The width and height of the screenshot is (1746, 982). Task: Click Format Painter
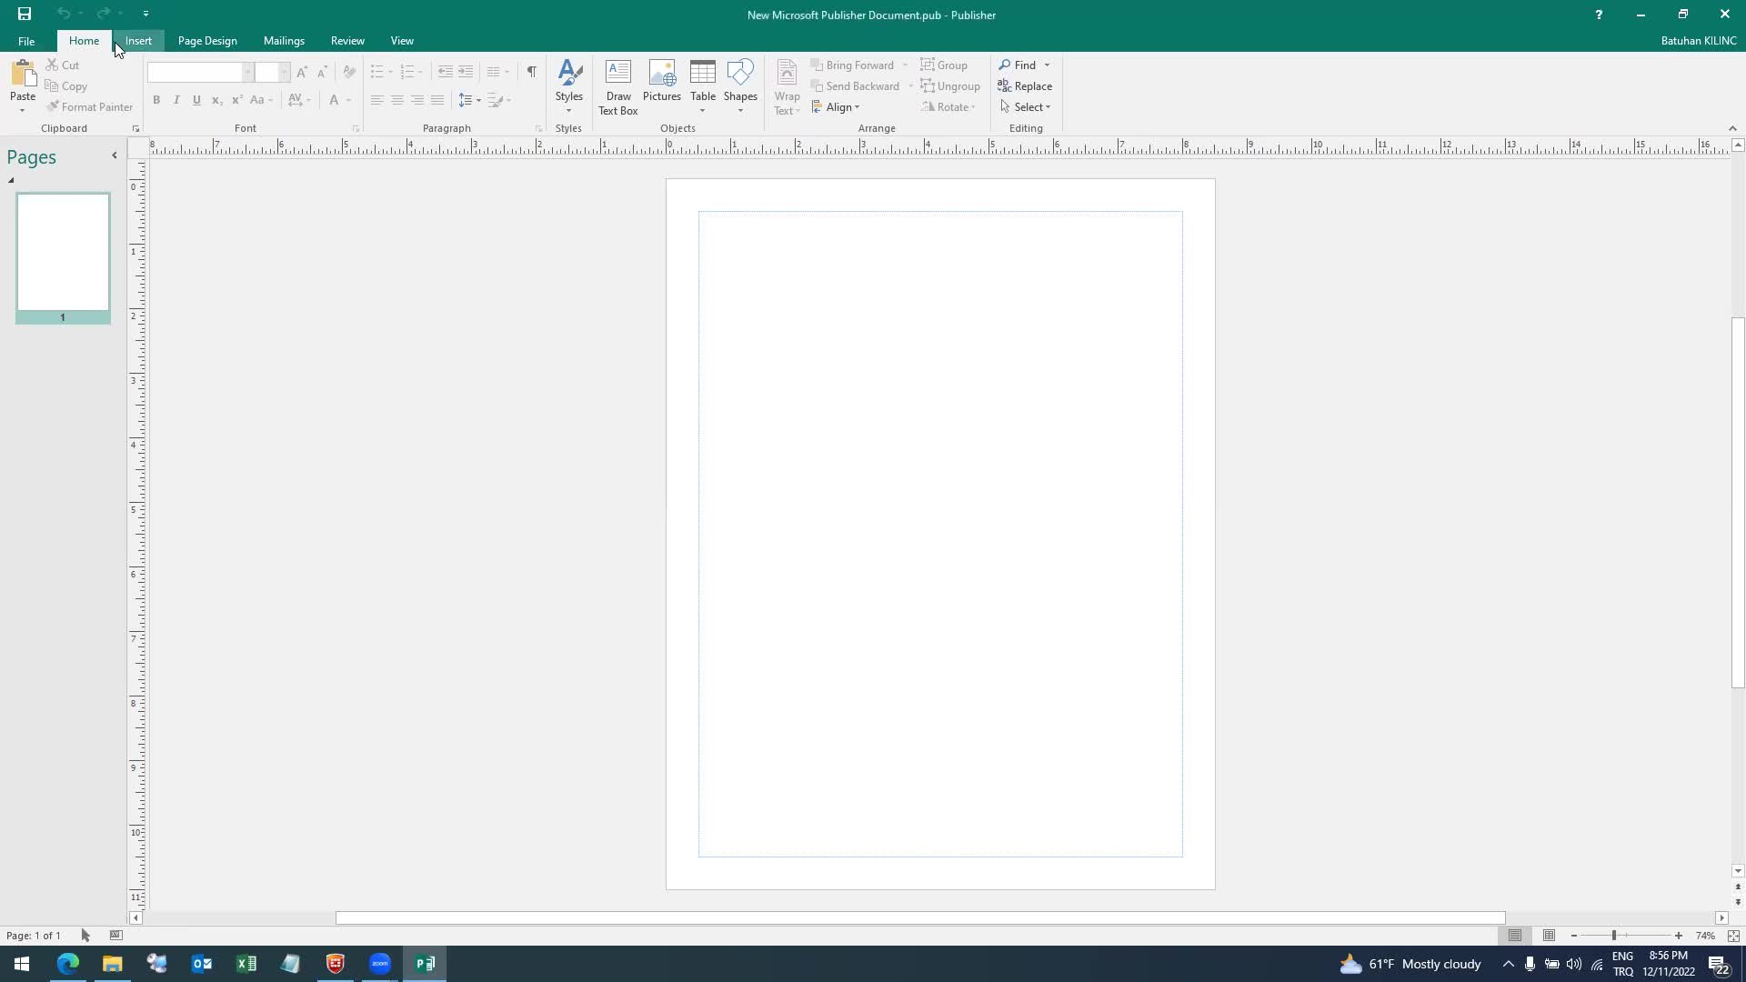coord(89,107)
